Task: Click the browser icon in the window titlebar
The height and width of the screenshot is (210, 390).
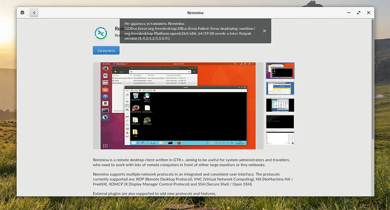Action: [x=22, y=13]
